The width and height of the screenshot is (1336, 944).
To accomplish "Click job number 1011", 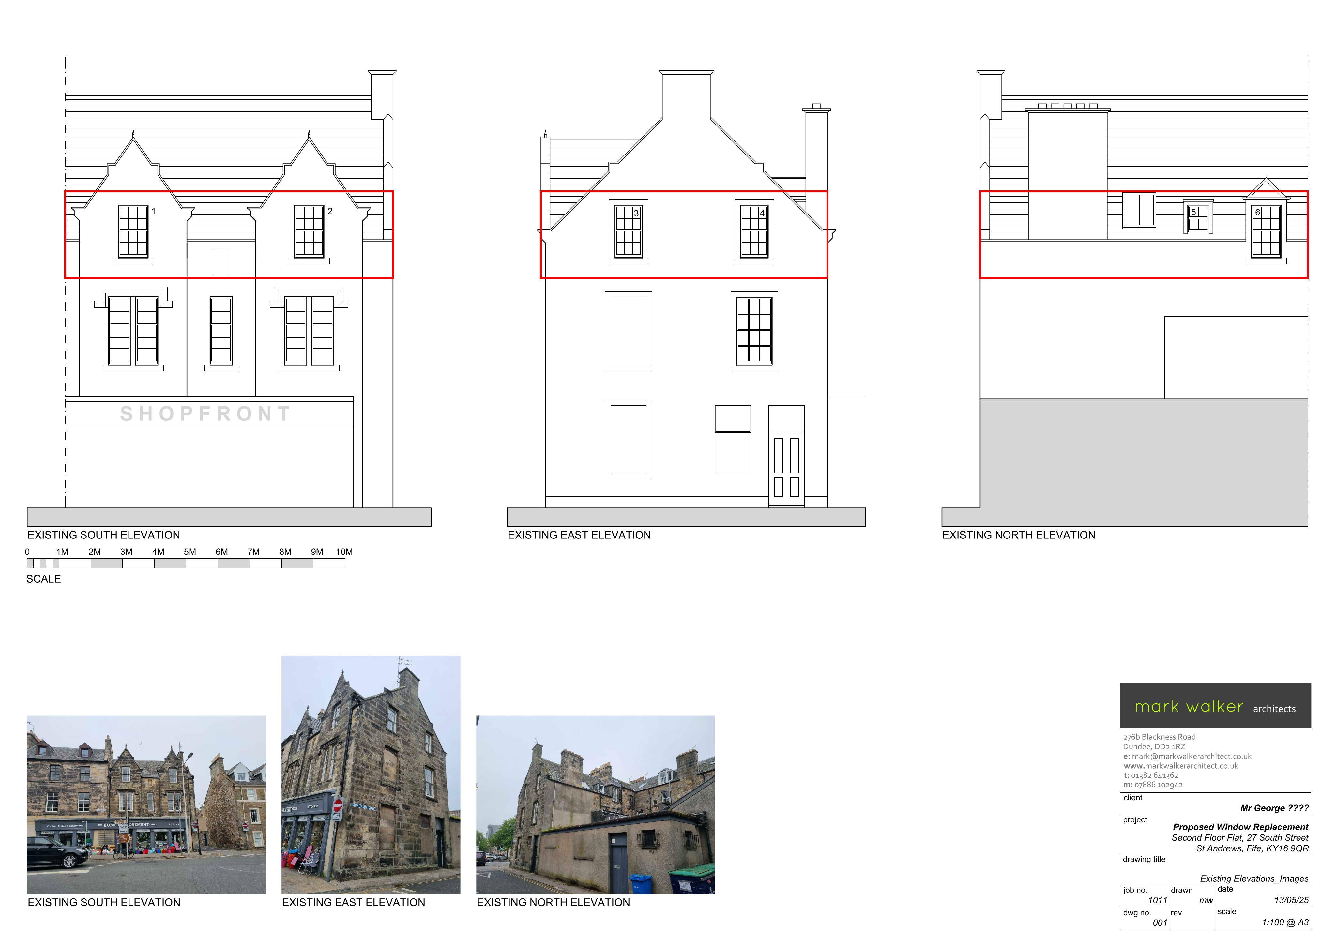I will (1157, 900).
